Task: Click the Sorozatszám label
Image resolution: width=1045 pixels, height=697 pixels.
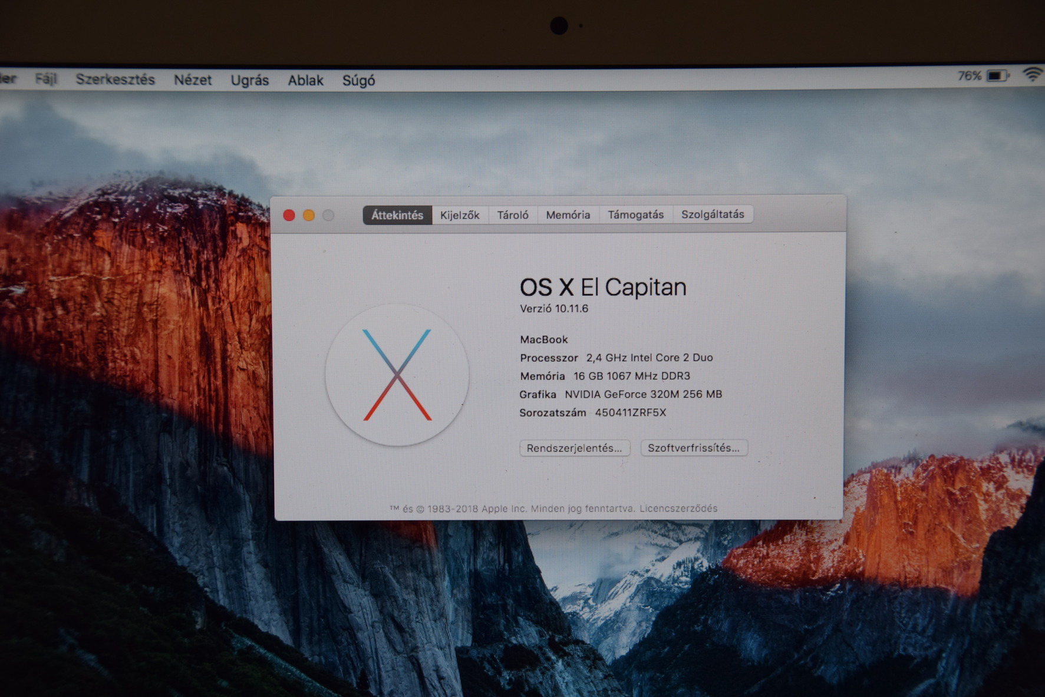Action: coord(553,412)
